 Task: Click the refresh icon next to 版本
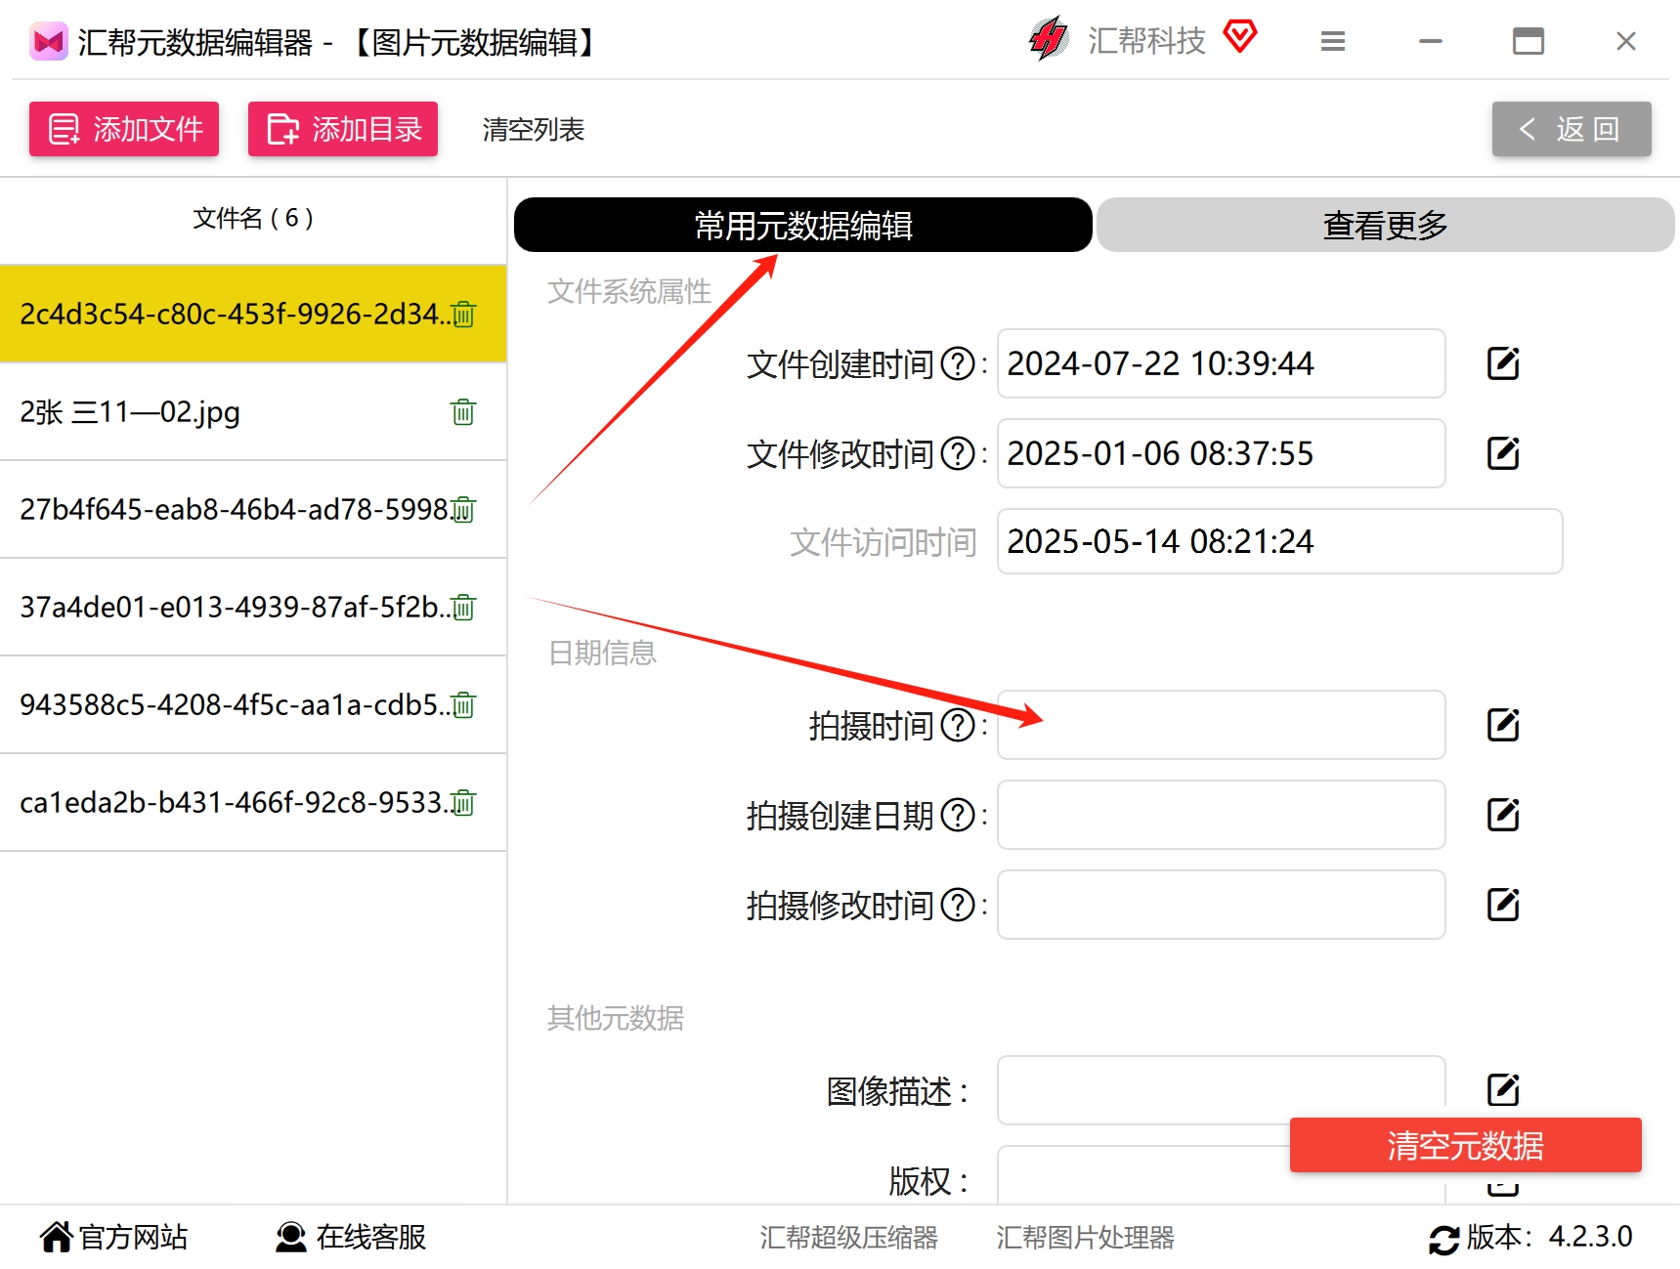[1443, 1239]
